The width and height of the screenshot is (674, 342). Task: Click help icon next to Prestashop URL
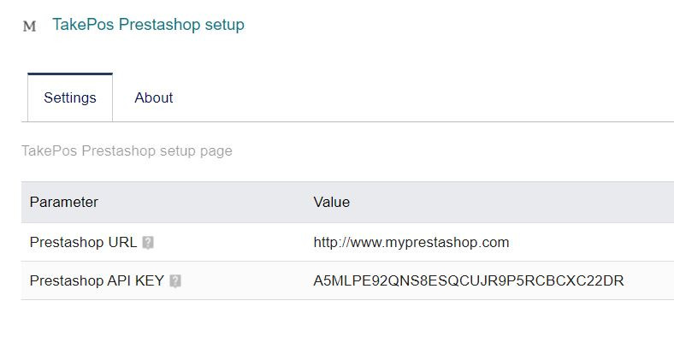(148, 243)
